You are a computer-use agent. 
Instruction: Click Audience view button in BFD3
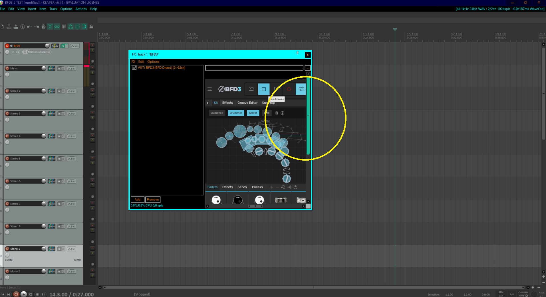(217, 113)
